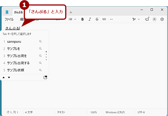Open emoji panel in IME candidate window

pyautogui.click(x=45, y=77)
